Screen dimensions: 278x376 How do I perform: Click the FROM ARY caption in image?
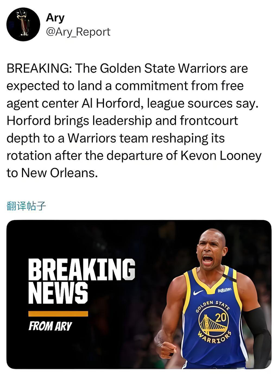(x=50, y=326)
